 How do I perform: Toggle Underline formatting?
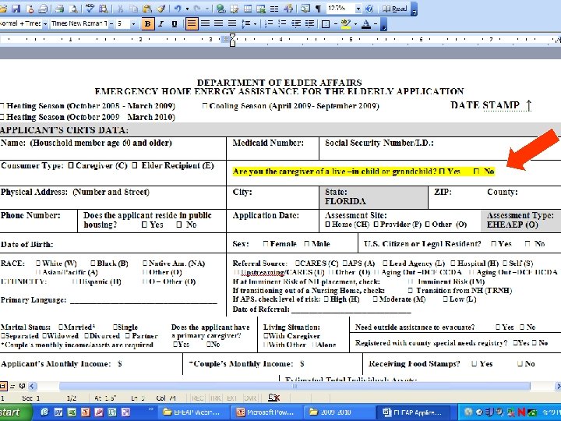click(x=175, y=24)
